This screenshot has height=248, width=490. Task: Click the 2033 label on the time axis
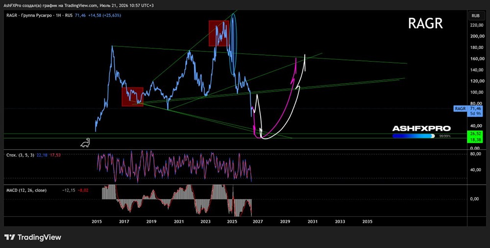tap(340, 222)
